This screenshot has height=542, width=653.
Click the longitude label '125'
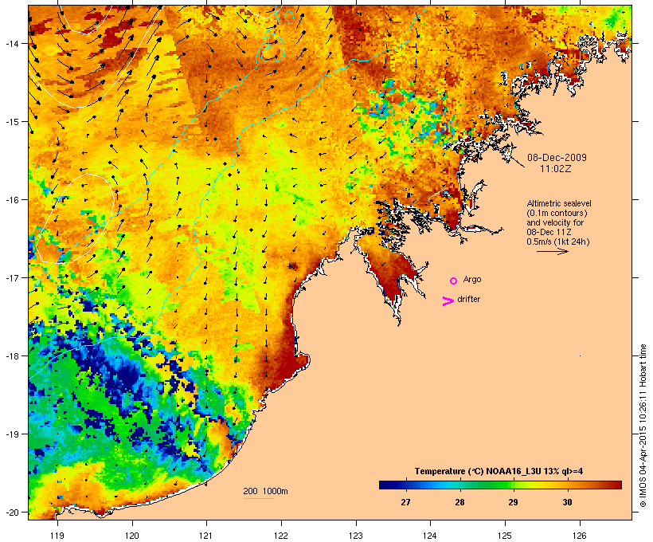(505, 536)
